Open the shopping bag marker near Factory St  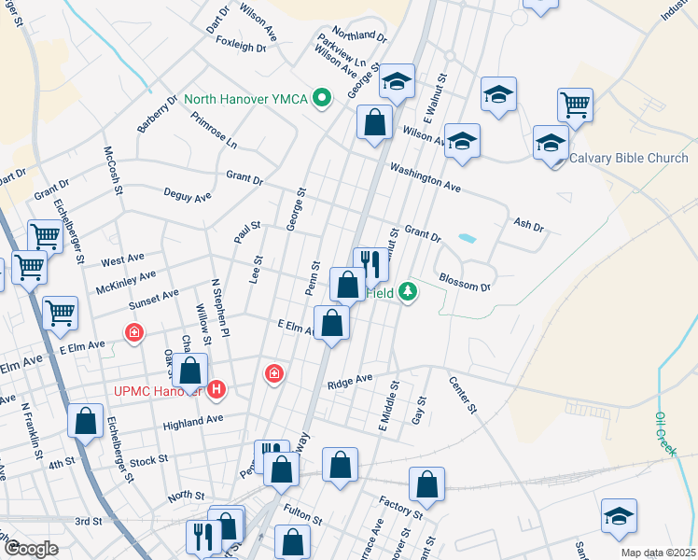pos(426,484)
